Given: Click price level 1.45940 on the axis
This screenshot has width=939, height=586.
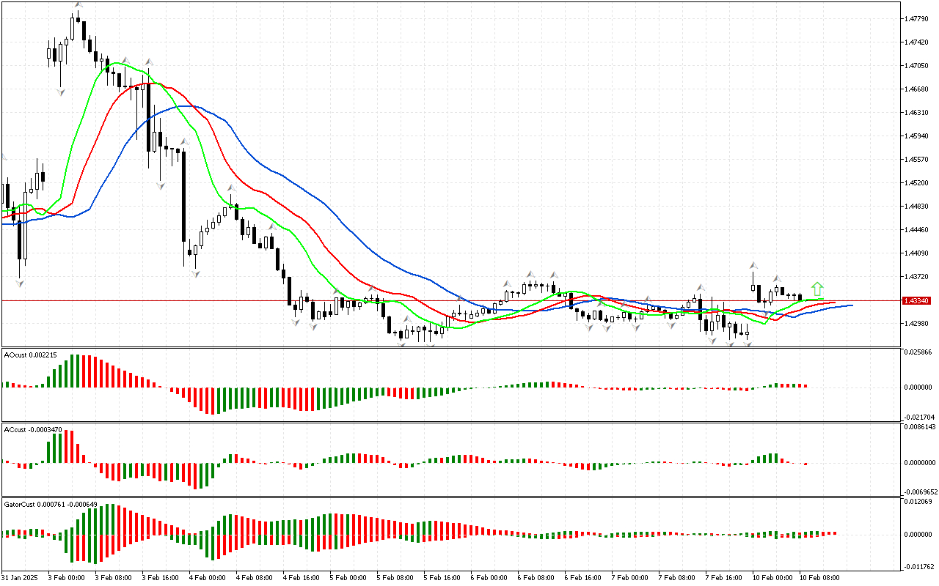Looking at the screenshot, I should (x=918, y=136).
